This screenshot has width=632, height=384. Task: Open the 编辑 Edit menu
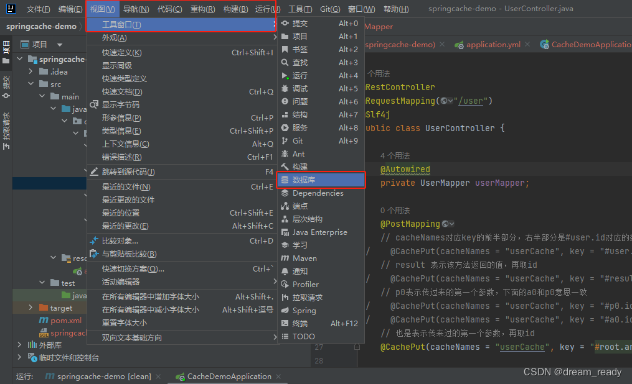[x=70, y=9]
